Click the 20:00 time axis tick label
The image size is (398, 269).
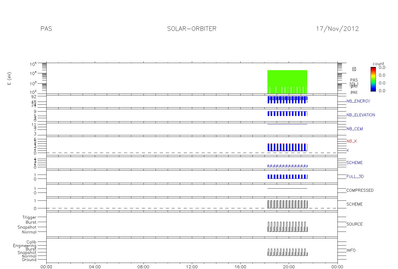point(289,267)
